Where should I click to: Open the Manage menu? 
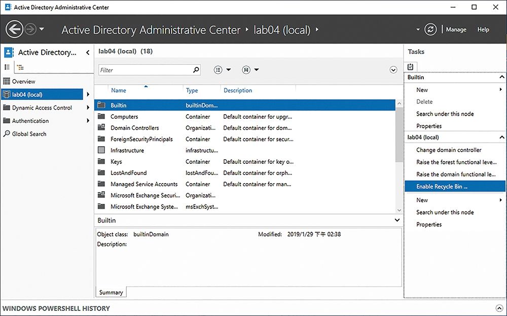tap(456, 29)
